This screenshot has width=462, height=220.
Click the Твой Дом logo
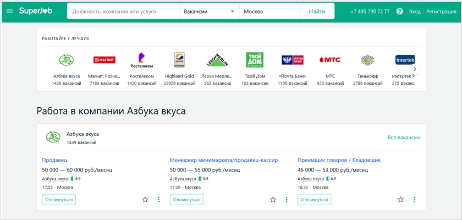(x=255, y=60)
